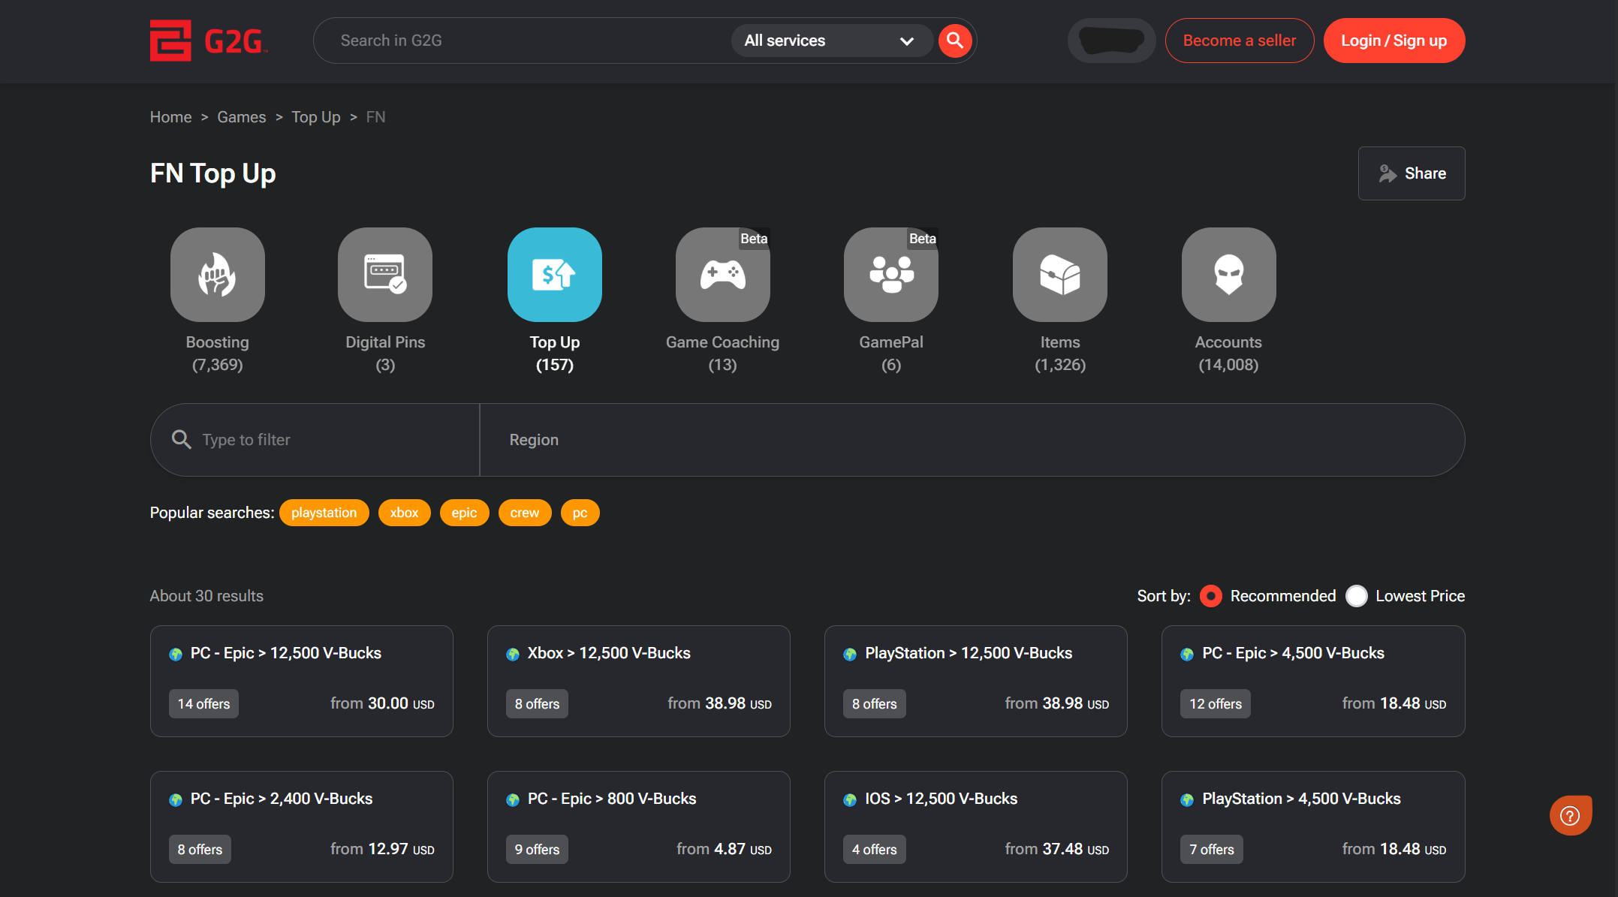Image resolution: width=1618 pixels, height=897 pixels.
Task: Click the red search magnifier button
Action: (955, 41)
